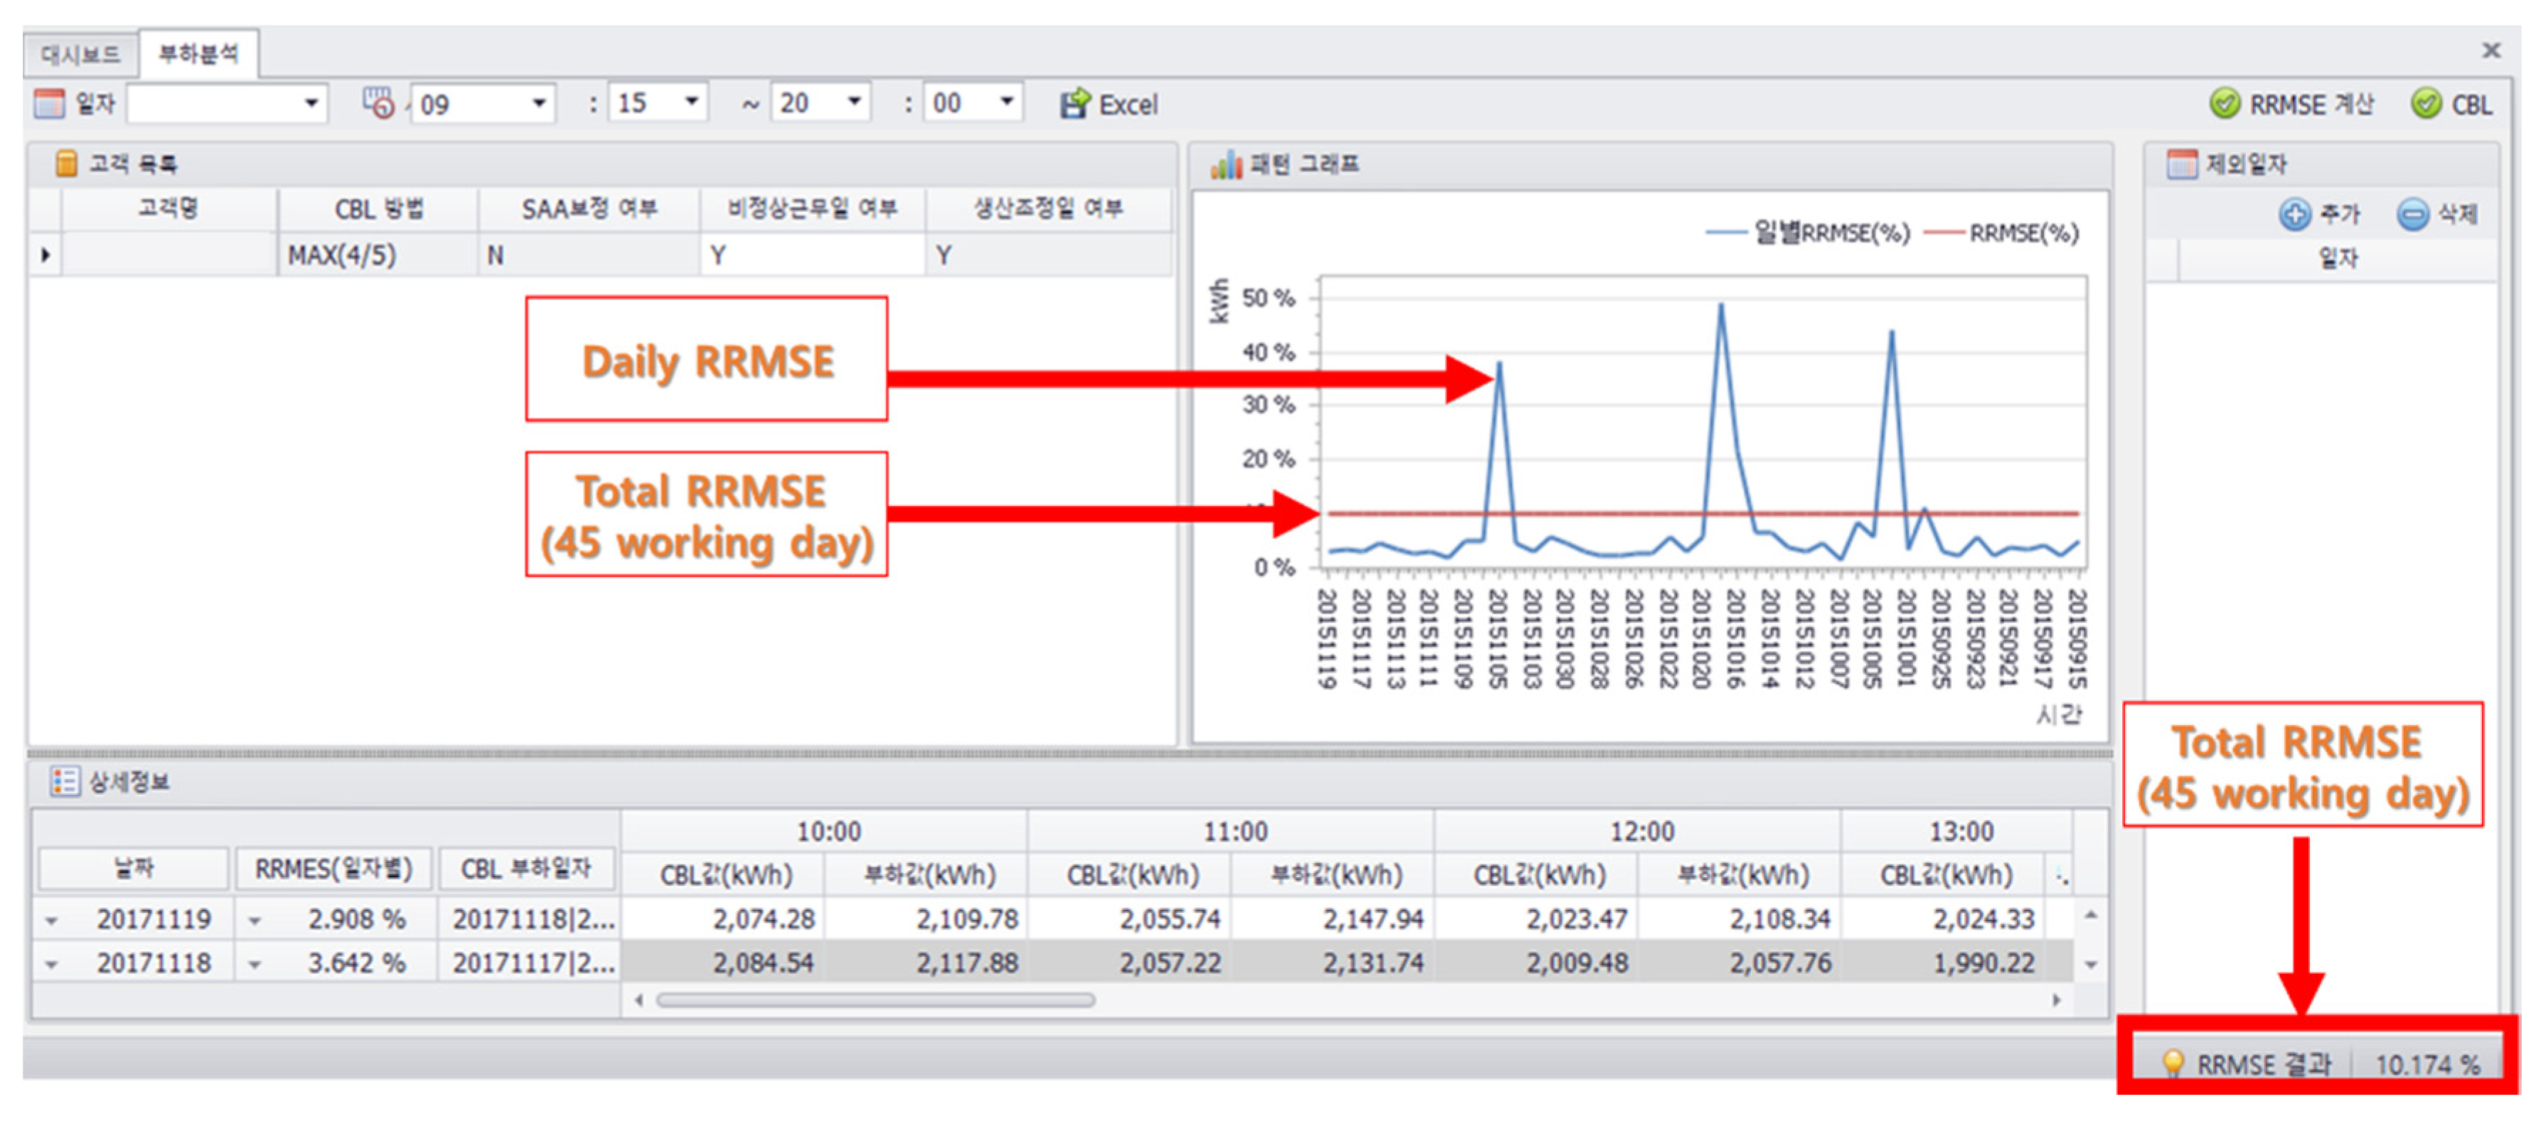
Task: Select the 2,074.28 CBL value cell
Action: click(724, 919)
